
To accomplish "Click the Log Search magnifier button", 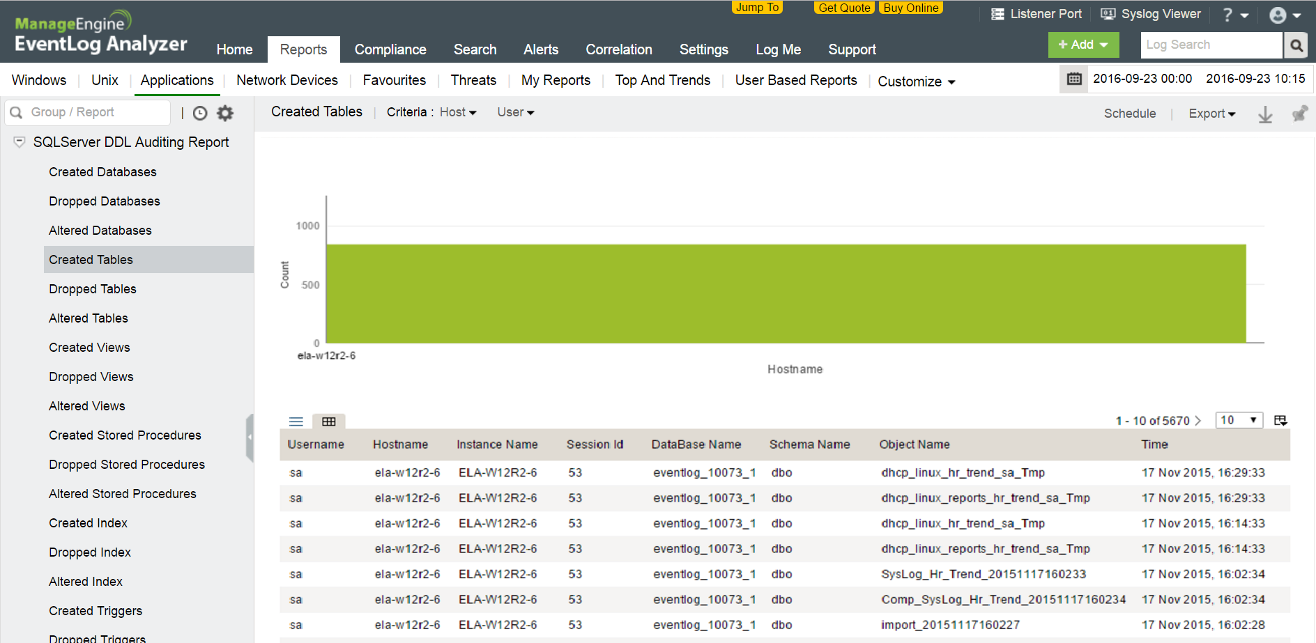I will point(1296,45).
